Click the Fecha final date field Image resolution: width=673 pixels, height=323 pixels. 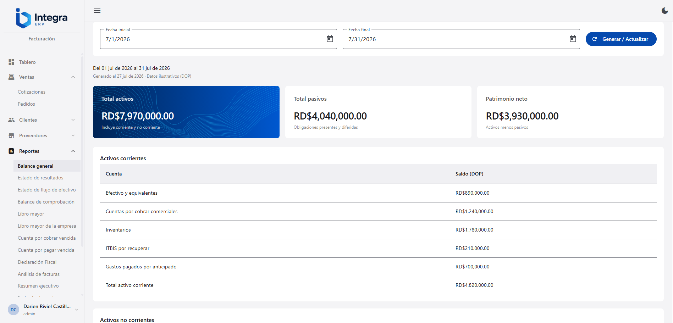[x=461, y=39]
